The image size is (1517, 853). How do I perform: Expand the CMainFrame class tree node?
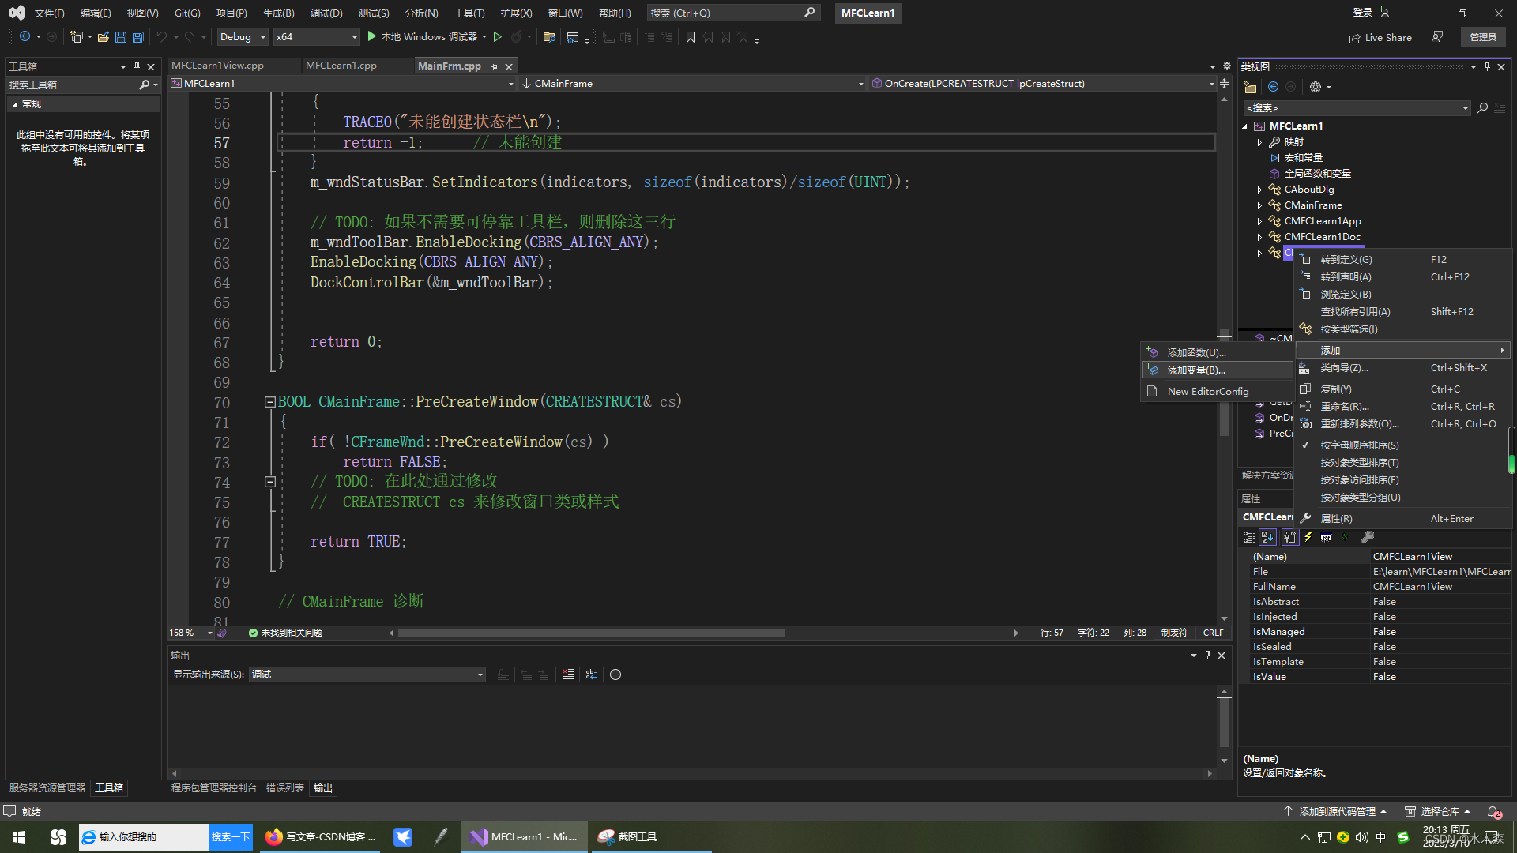click(1259, 205)
